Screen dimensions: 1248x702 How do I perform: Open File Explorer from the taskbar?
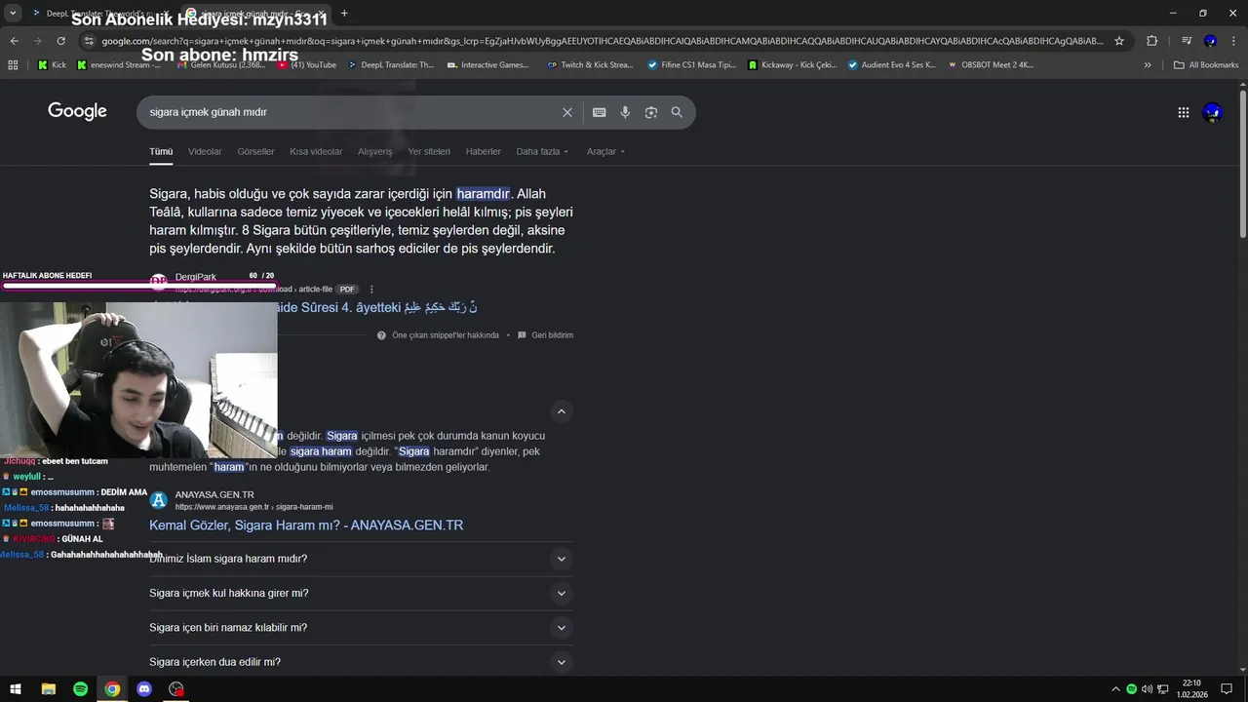pyautogui.click(x=48, y=689)
